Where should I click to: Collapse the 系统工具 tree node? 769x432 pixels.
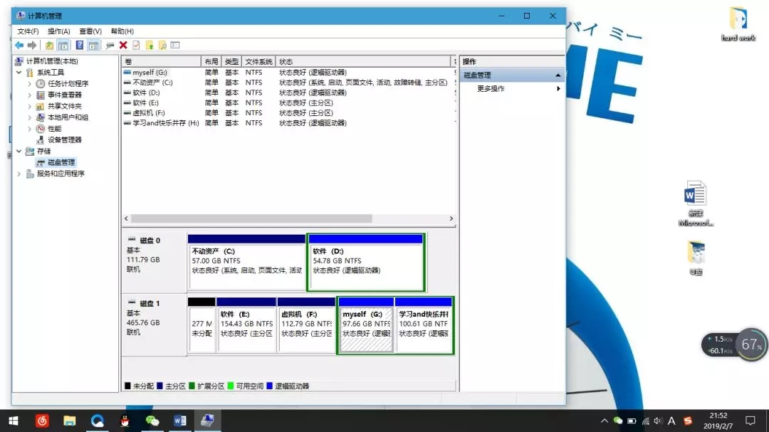pos(19,72)
